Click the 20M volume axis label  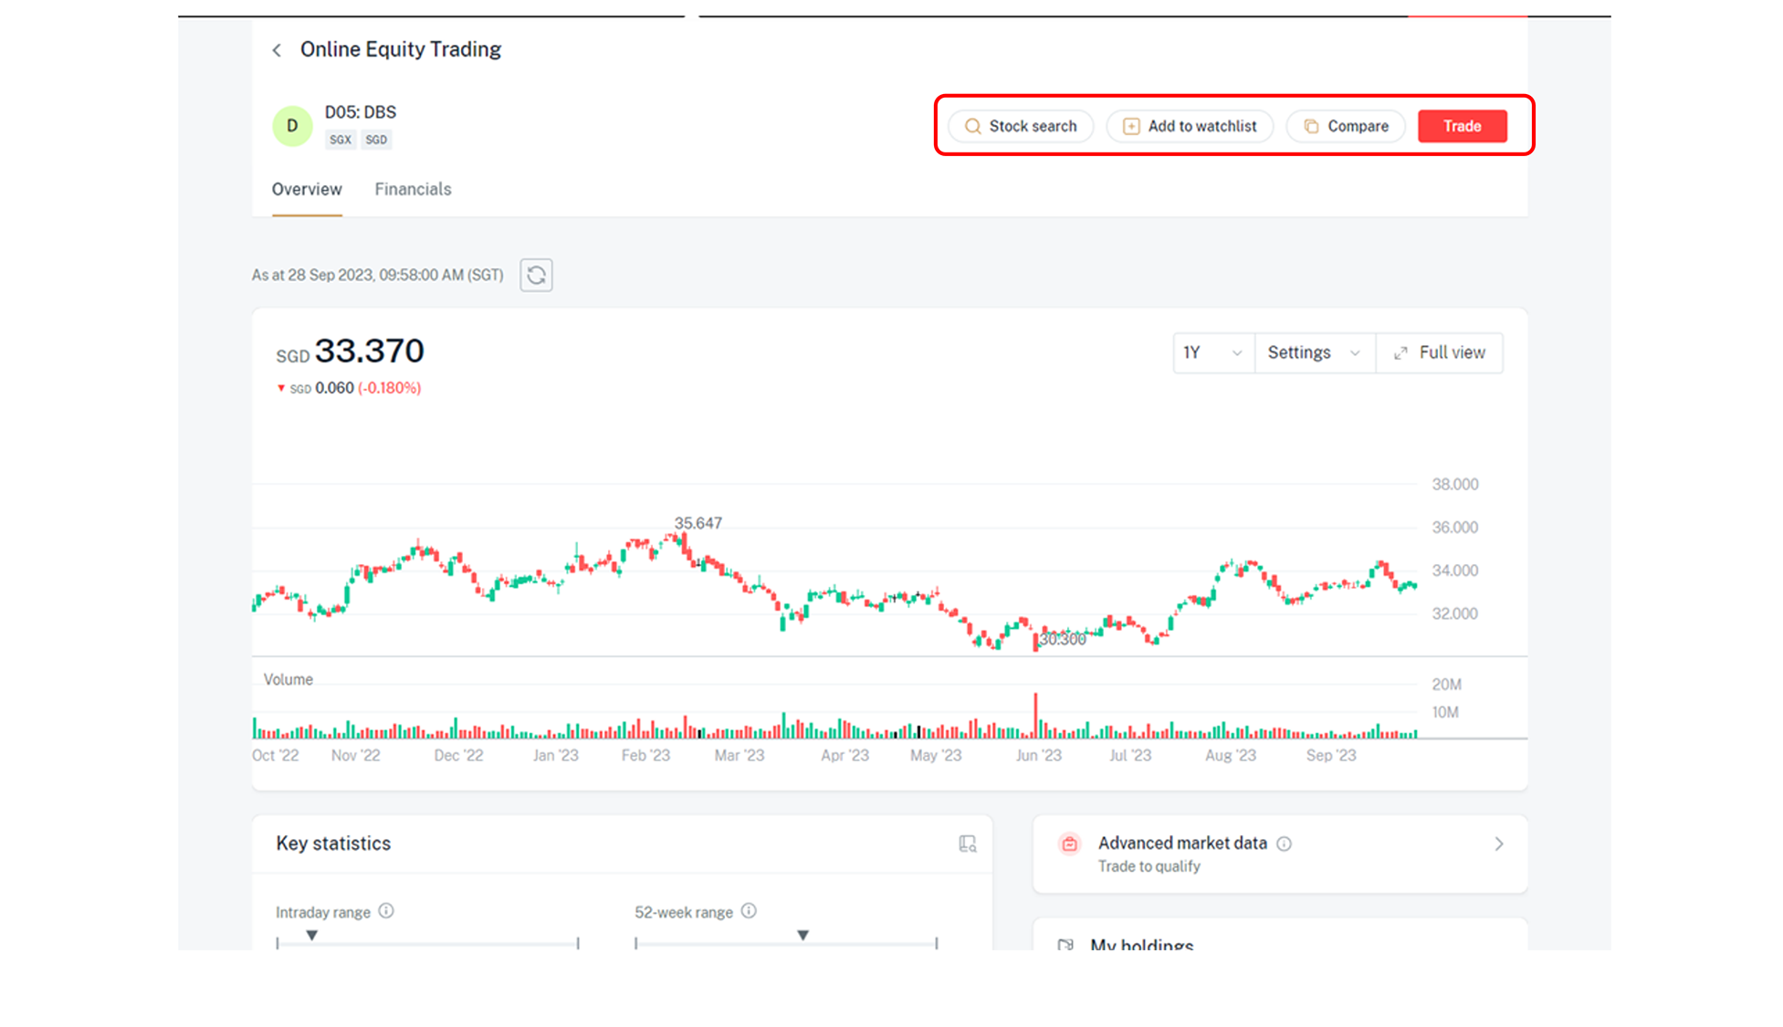click(x=1446, y=685)
